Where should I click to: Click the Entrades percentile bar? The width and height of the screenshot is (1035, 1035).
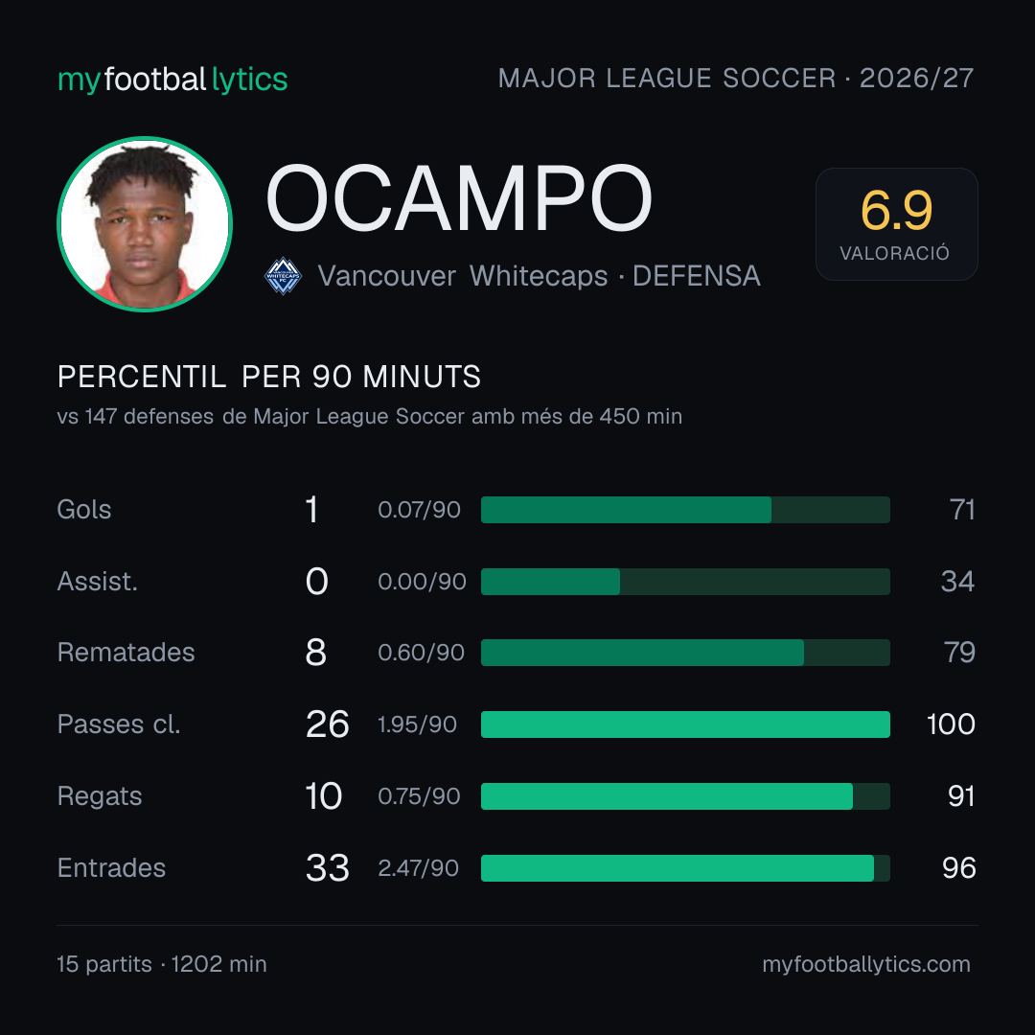pos(685,868)
